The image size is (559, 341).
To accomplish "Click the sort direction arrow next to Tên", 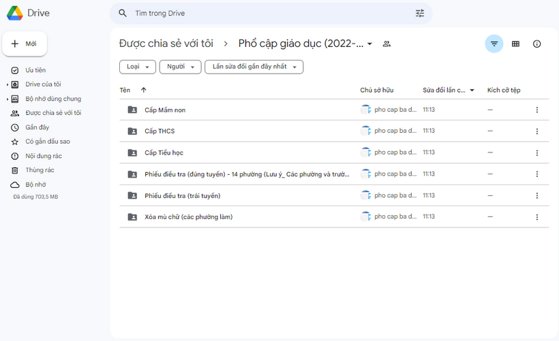I will point(144,90).
